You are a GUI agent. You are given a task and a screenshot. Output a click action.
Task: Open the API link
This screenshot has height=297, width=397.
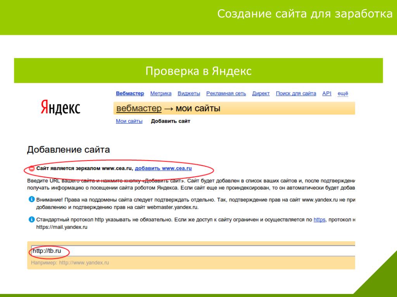[327, 94]
